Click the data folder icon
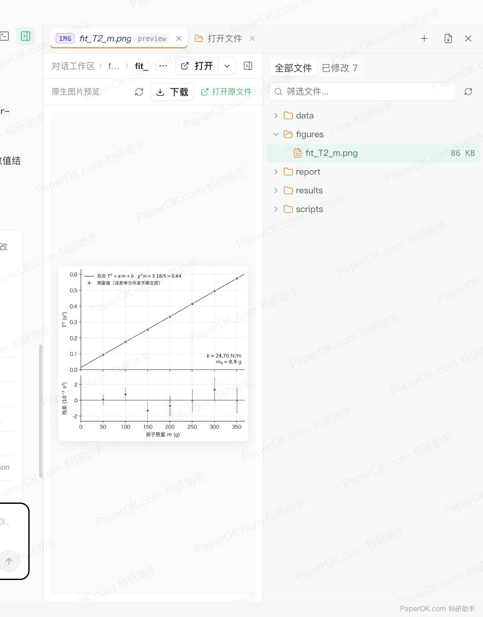 click(288, 115)
